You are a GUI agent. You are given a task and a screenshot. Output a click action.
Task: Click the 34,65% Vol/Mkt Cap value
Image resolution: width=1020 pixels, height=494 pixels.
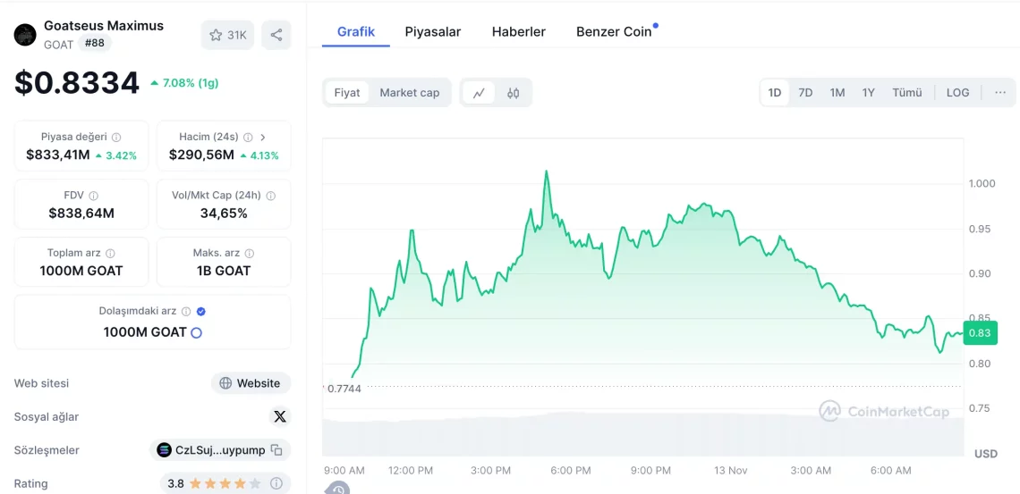coord(224,213)
